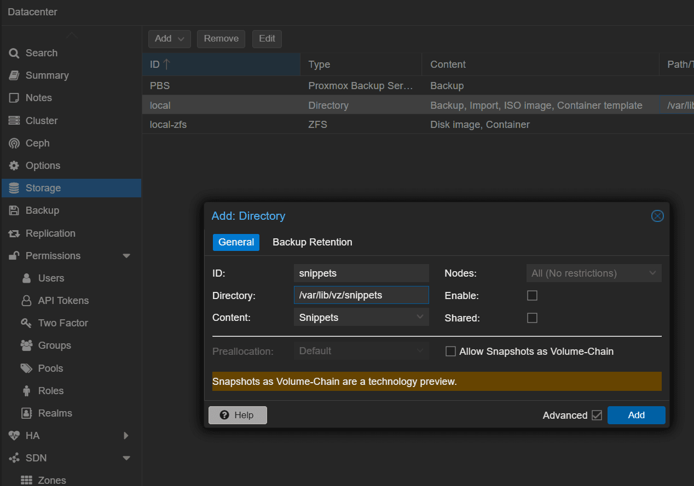Viewport: 694px width, 486px height.
Task: Switch to the General tab
Action: [236, 242]
